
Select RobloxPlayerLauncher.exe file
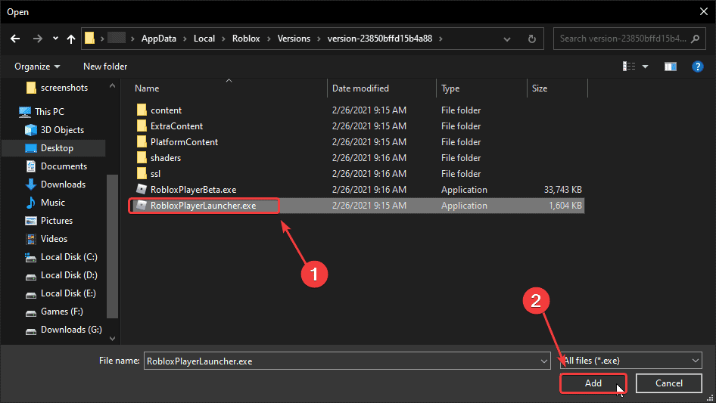[x=203, y=206]
